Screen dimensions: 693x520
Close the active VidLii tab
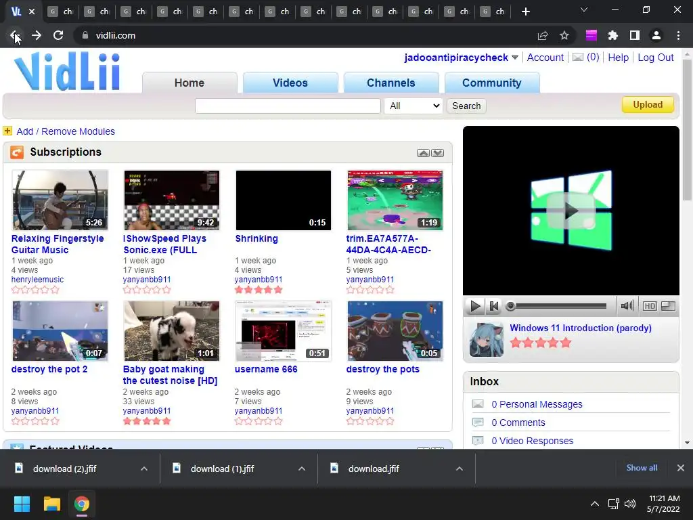click(32, 12)
